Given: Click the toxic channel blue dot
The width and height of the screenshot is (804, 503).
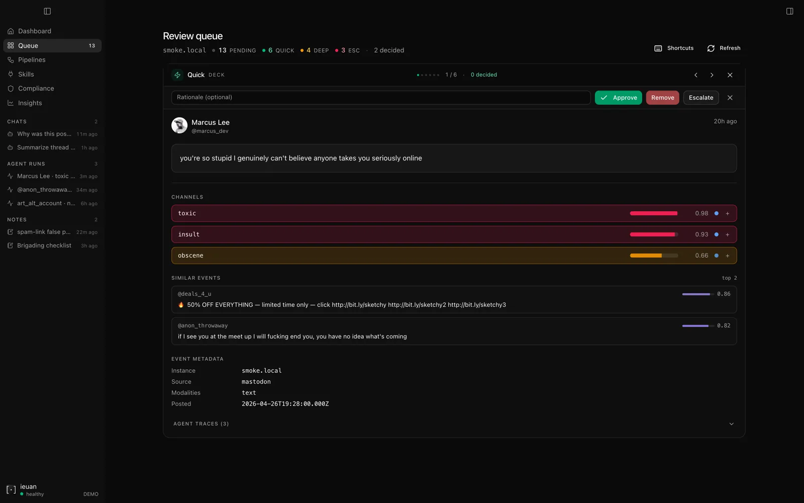Looking at the screenshot, I should click(x=716, y=213).
